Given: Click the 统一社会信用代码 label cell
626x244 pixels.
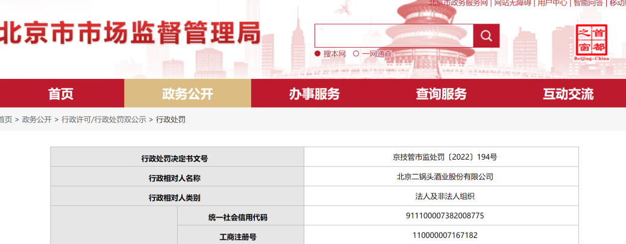Looking at the screenshot, I should (241, 216).
